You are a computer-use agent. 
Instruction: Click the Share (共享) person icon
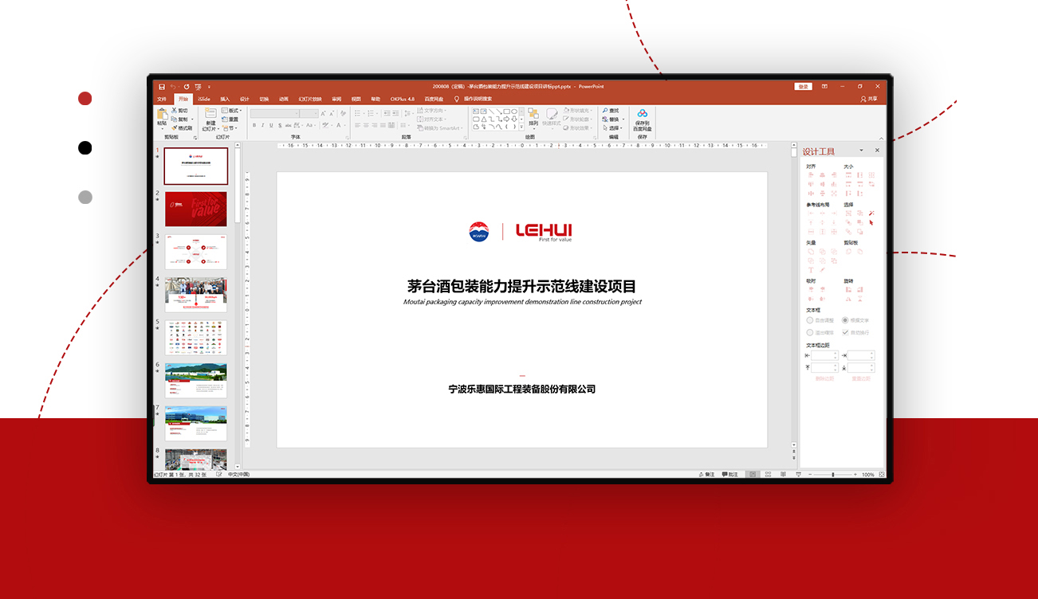point(863,99)
